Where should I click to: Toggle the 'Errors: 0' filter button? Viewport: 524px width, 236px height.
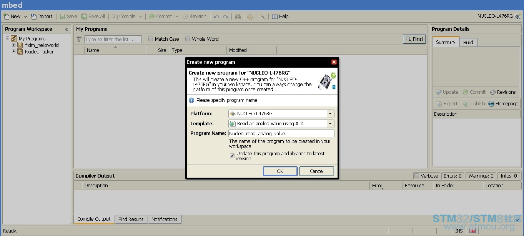coord(452,176)
